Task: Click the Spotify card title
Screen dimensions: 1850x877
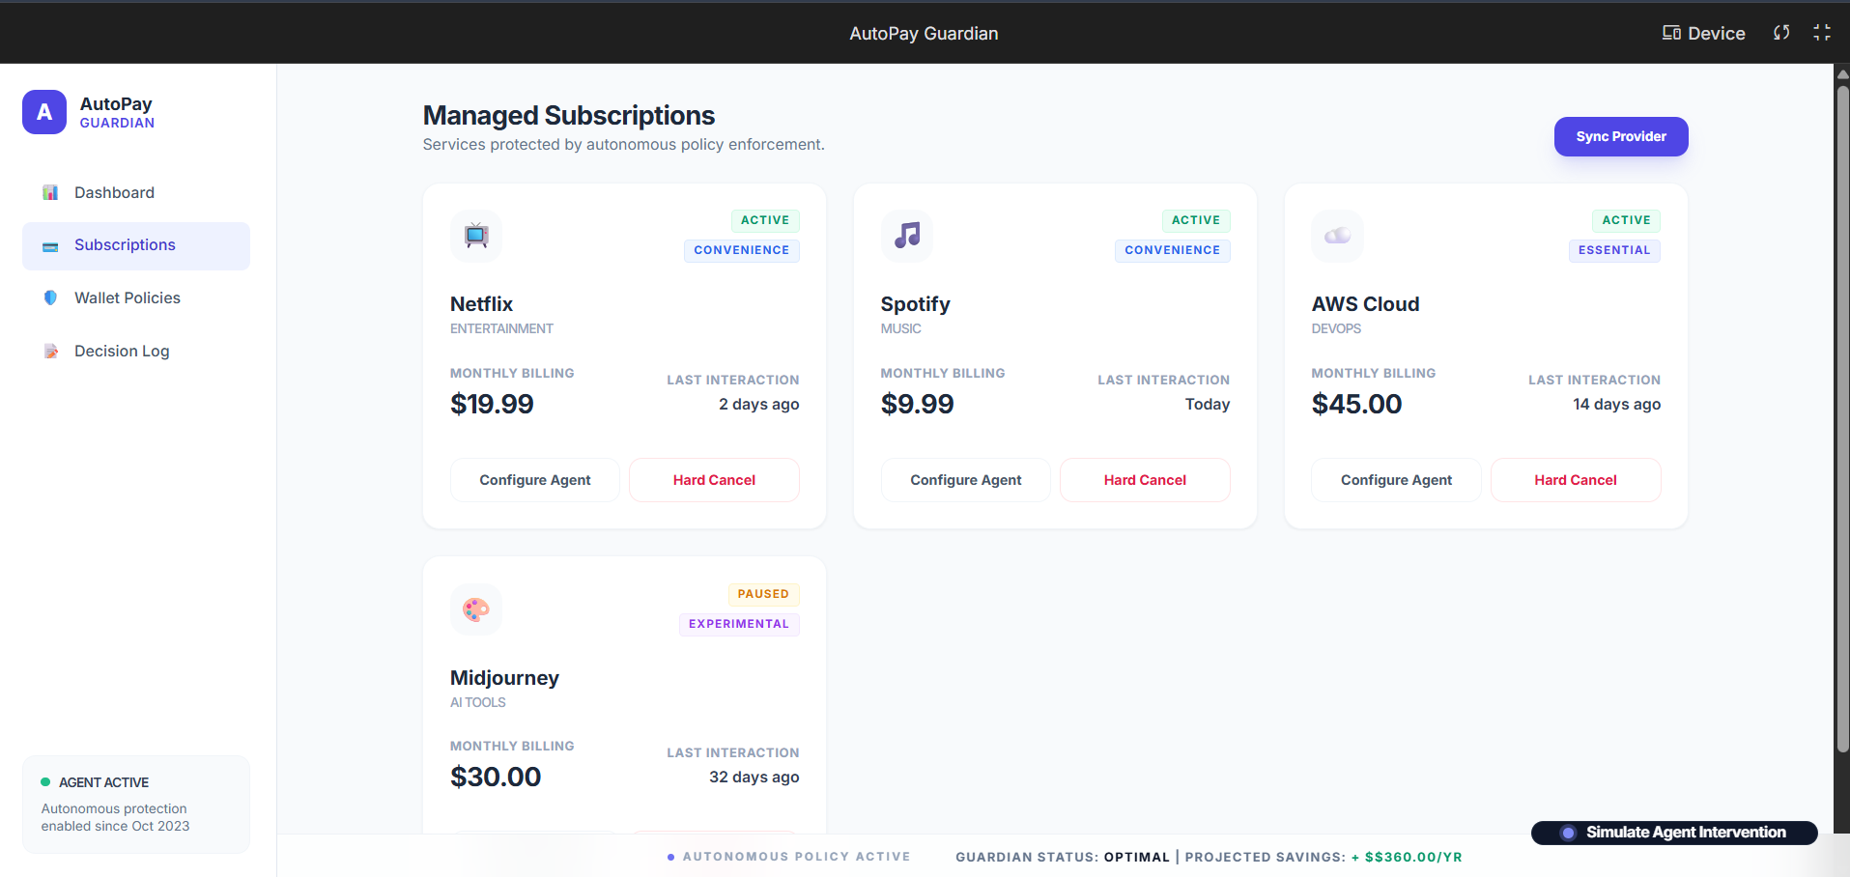Action: click(x=916, y=304)
